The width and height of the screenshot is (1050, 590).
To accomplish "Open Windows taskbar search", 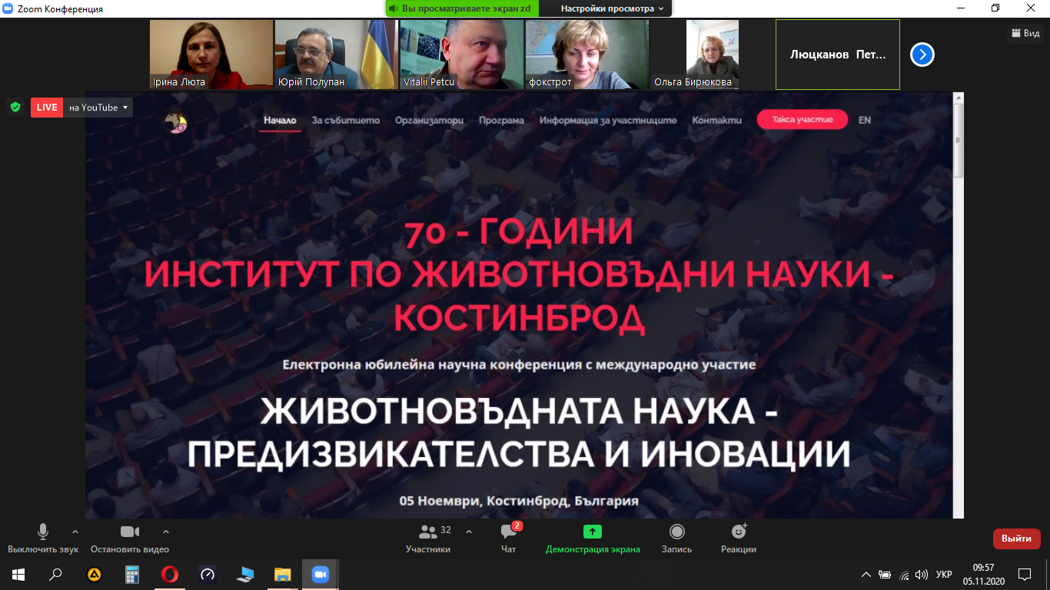I will tap(55, 574).
